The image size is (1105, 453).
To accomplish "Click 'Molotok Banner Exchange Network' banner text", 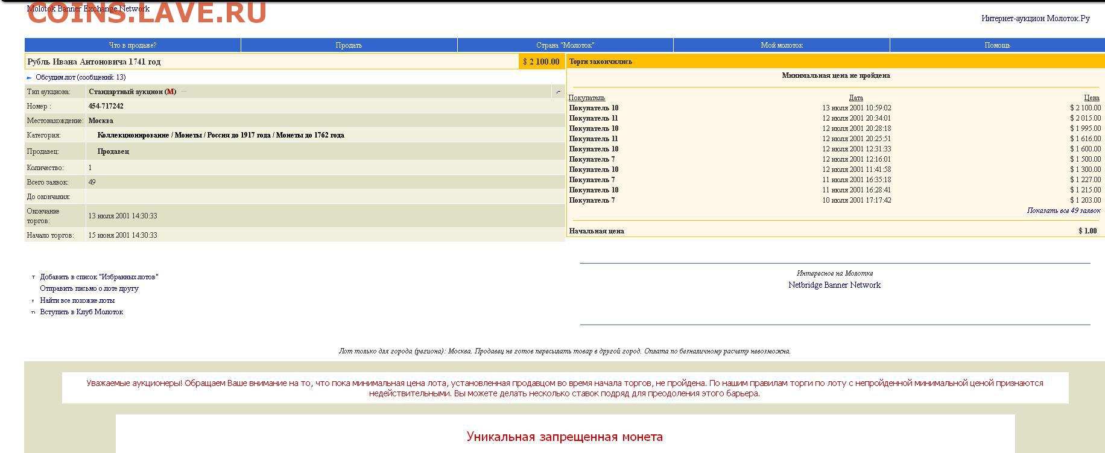I will pos(88,8).
